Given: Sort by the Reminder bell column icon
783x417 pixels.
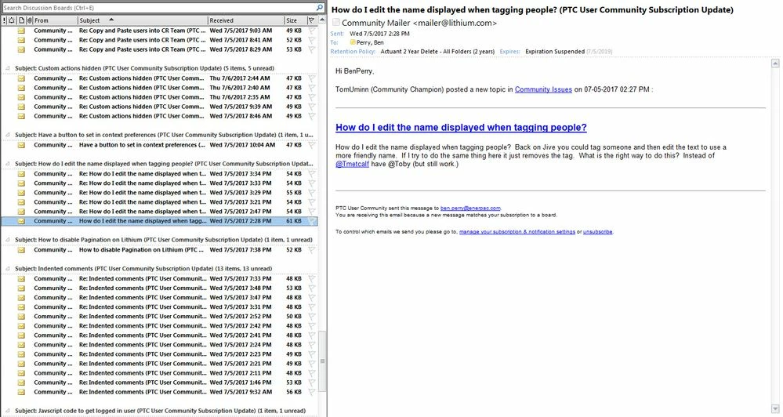Looking at the screenshot, I should coord(12,20).
